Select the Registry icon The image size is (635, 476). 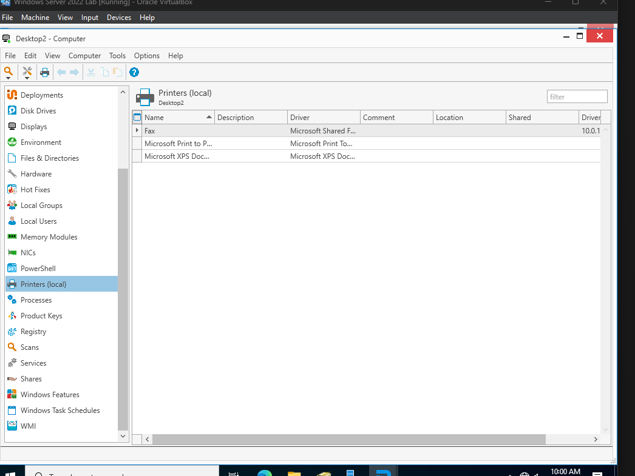coord(12,331)
